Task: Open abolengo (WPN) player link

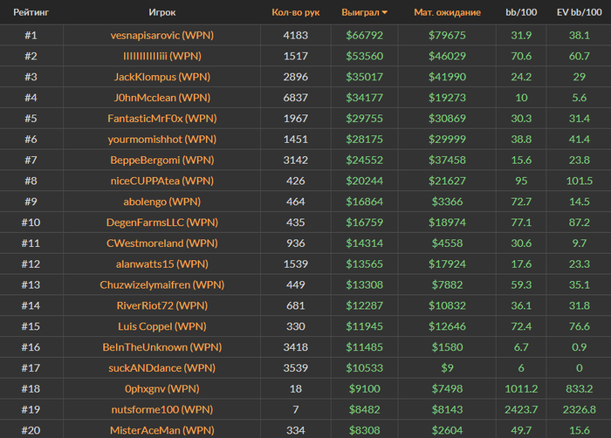Action: pos(162,202)
